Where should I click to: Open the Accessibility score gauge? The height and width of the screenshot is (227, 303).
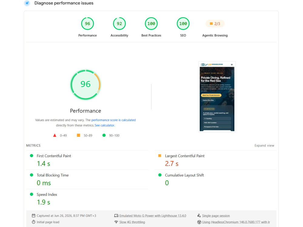[119, 24]
